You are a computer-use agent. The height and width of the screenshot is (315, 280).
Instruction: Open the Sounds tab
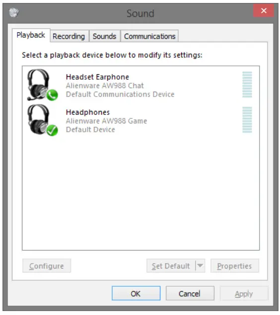[x=104, y=36]
